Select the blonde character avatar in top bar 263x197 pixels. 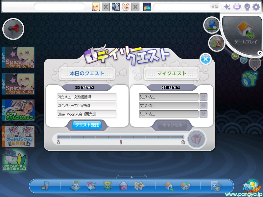(96, 7)
